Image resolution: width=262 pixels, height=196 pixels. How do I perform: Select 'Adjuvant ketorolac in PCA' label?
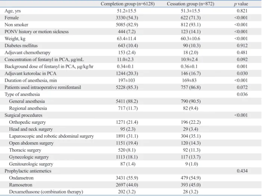coord(30,73)
